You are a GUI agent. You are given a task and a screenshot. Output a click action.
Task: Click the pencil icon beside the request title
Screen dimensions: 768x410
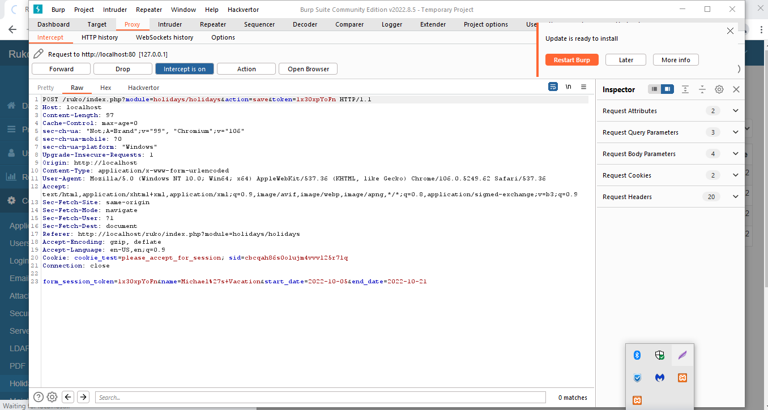coord(39,54)
